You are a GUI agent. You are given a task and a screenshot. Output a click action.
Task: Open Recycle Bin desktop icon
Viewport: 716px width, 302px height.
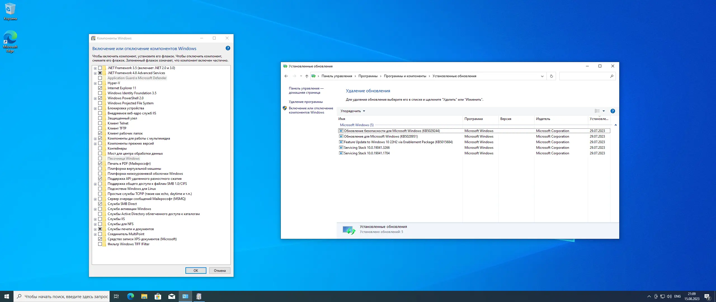(10, 11)
